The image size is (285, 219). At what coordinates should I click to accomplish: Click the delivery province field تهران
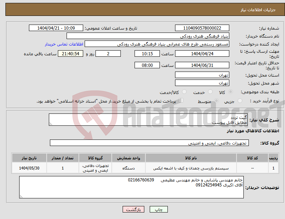click(x=202, y=75)
